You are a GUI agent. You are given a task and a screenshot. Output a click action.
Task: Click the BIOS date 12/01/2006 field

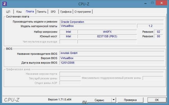(112, 63)
